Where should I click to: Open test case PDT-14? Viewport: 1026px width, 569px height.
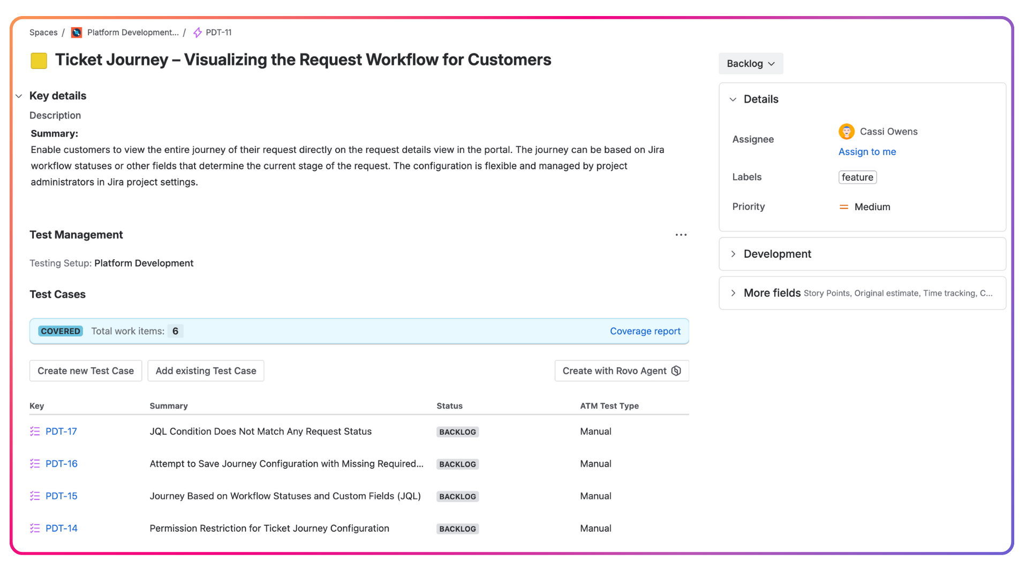[x=62, y=528]
